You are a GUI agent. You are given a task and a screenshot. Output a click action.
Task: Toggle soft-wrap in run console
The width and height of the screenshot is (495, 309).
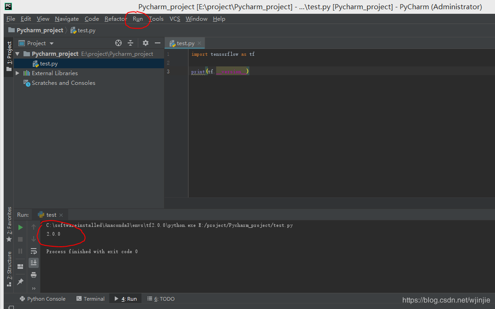34,251
